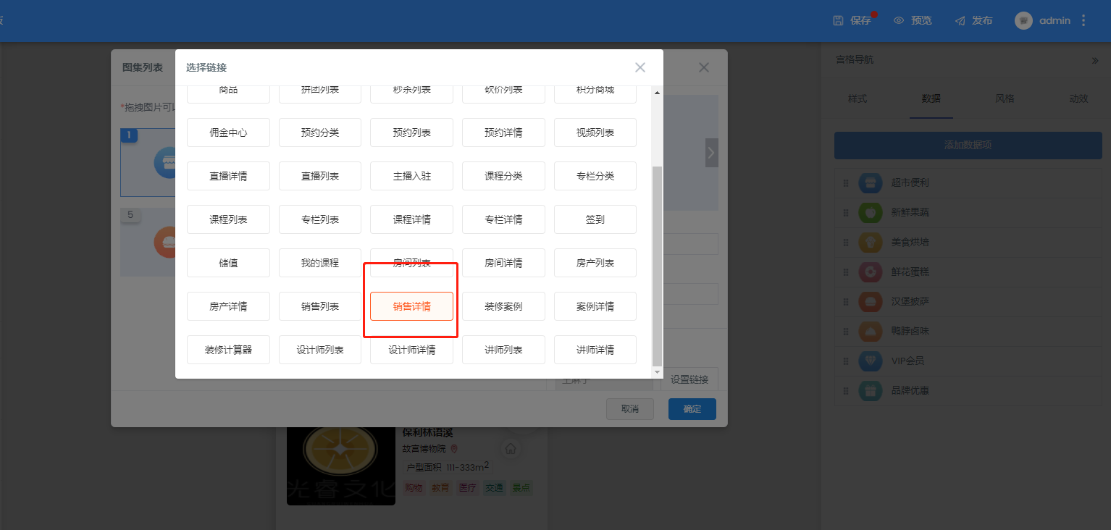Screen dimensions: 1111x530
Task: Select the 课程分类 option
Action: (x=503, y=176)
